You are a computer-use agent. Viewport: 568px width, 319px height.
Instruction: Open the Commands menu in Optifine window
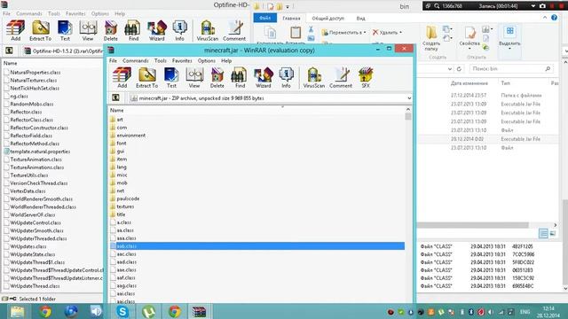tap(29, 13)
